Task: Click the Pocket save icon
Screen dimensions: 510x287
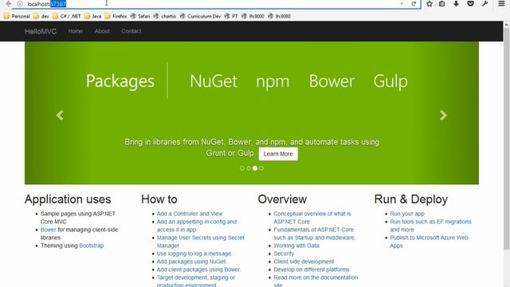Action: (x=470, y=4)
